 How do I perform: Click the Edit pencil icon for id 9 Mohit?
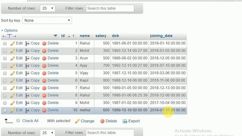12,103
